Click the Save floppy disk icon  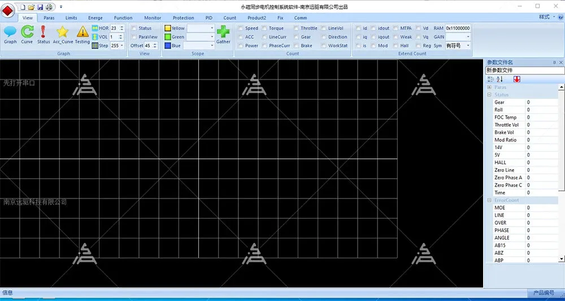[x=40, y=7]
